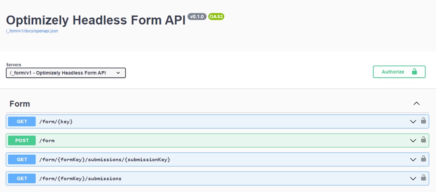Image resolution: width=436 pixels, height=192 pixels.
Task: Open the Servers dropdown
Action: tap(66, 73)
